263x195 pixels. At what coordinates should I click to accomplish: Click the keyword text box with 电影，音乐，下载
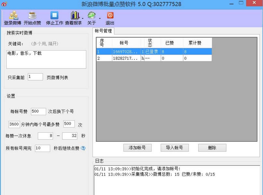point(46,59)
